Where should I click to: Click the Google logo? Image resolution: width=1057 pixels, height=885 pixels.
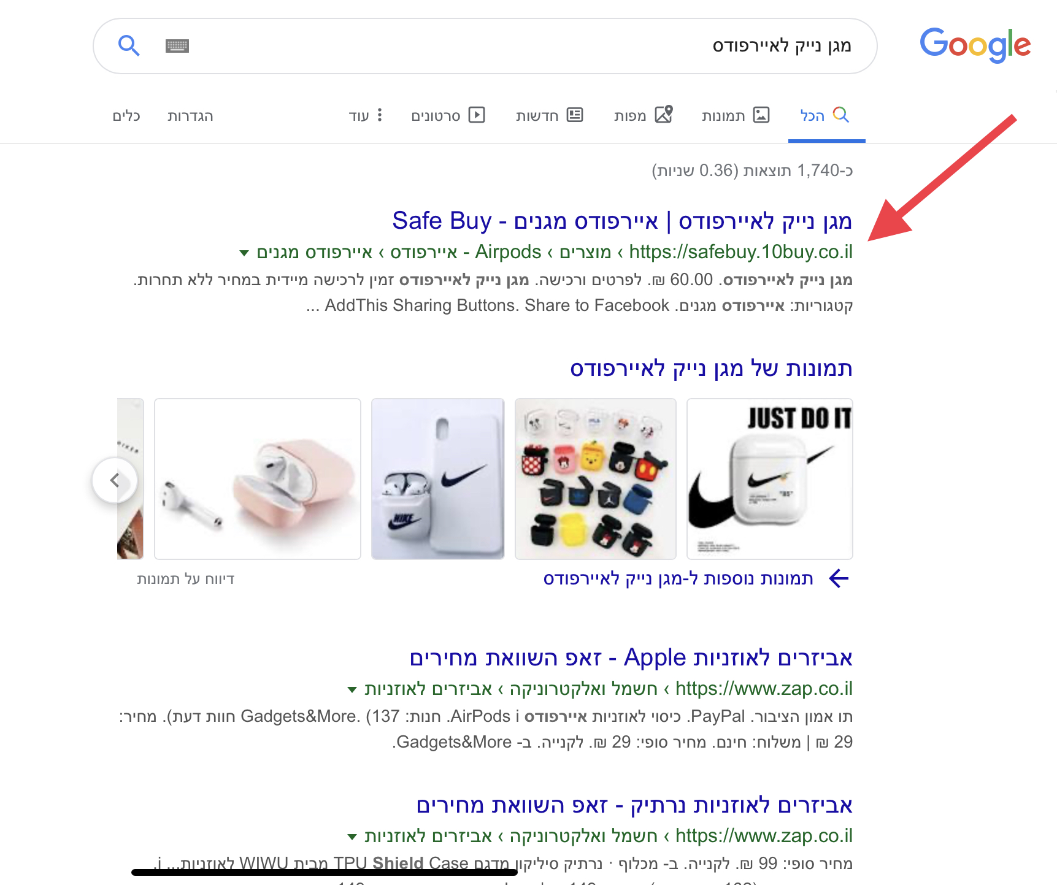click(x=975, y=45)
